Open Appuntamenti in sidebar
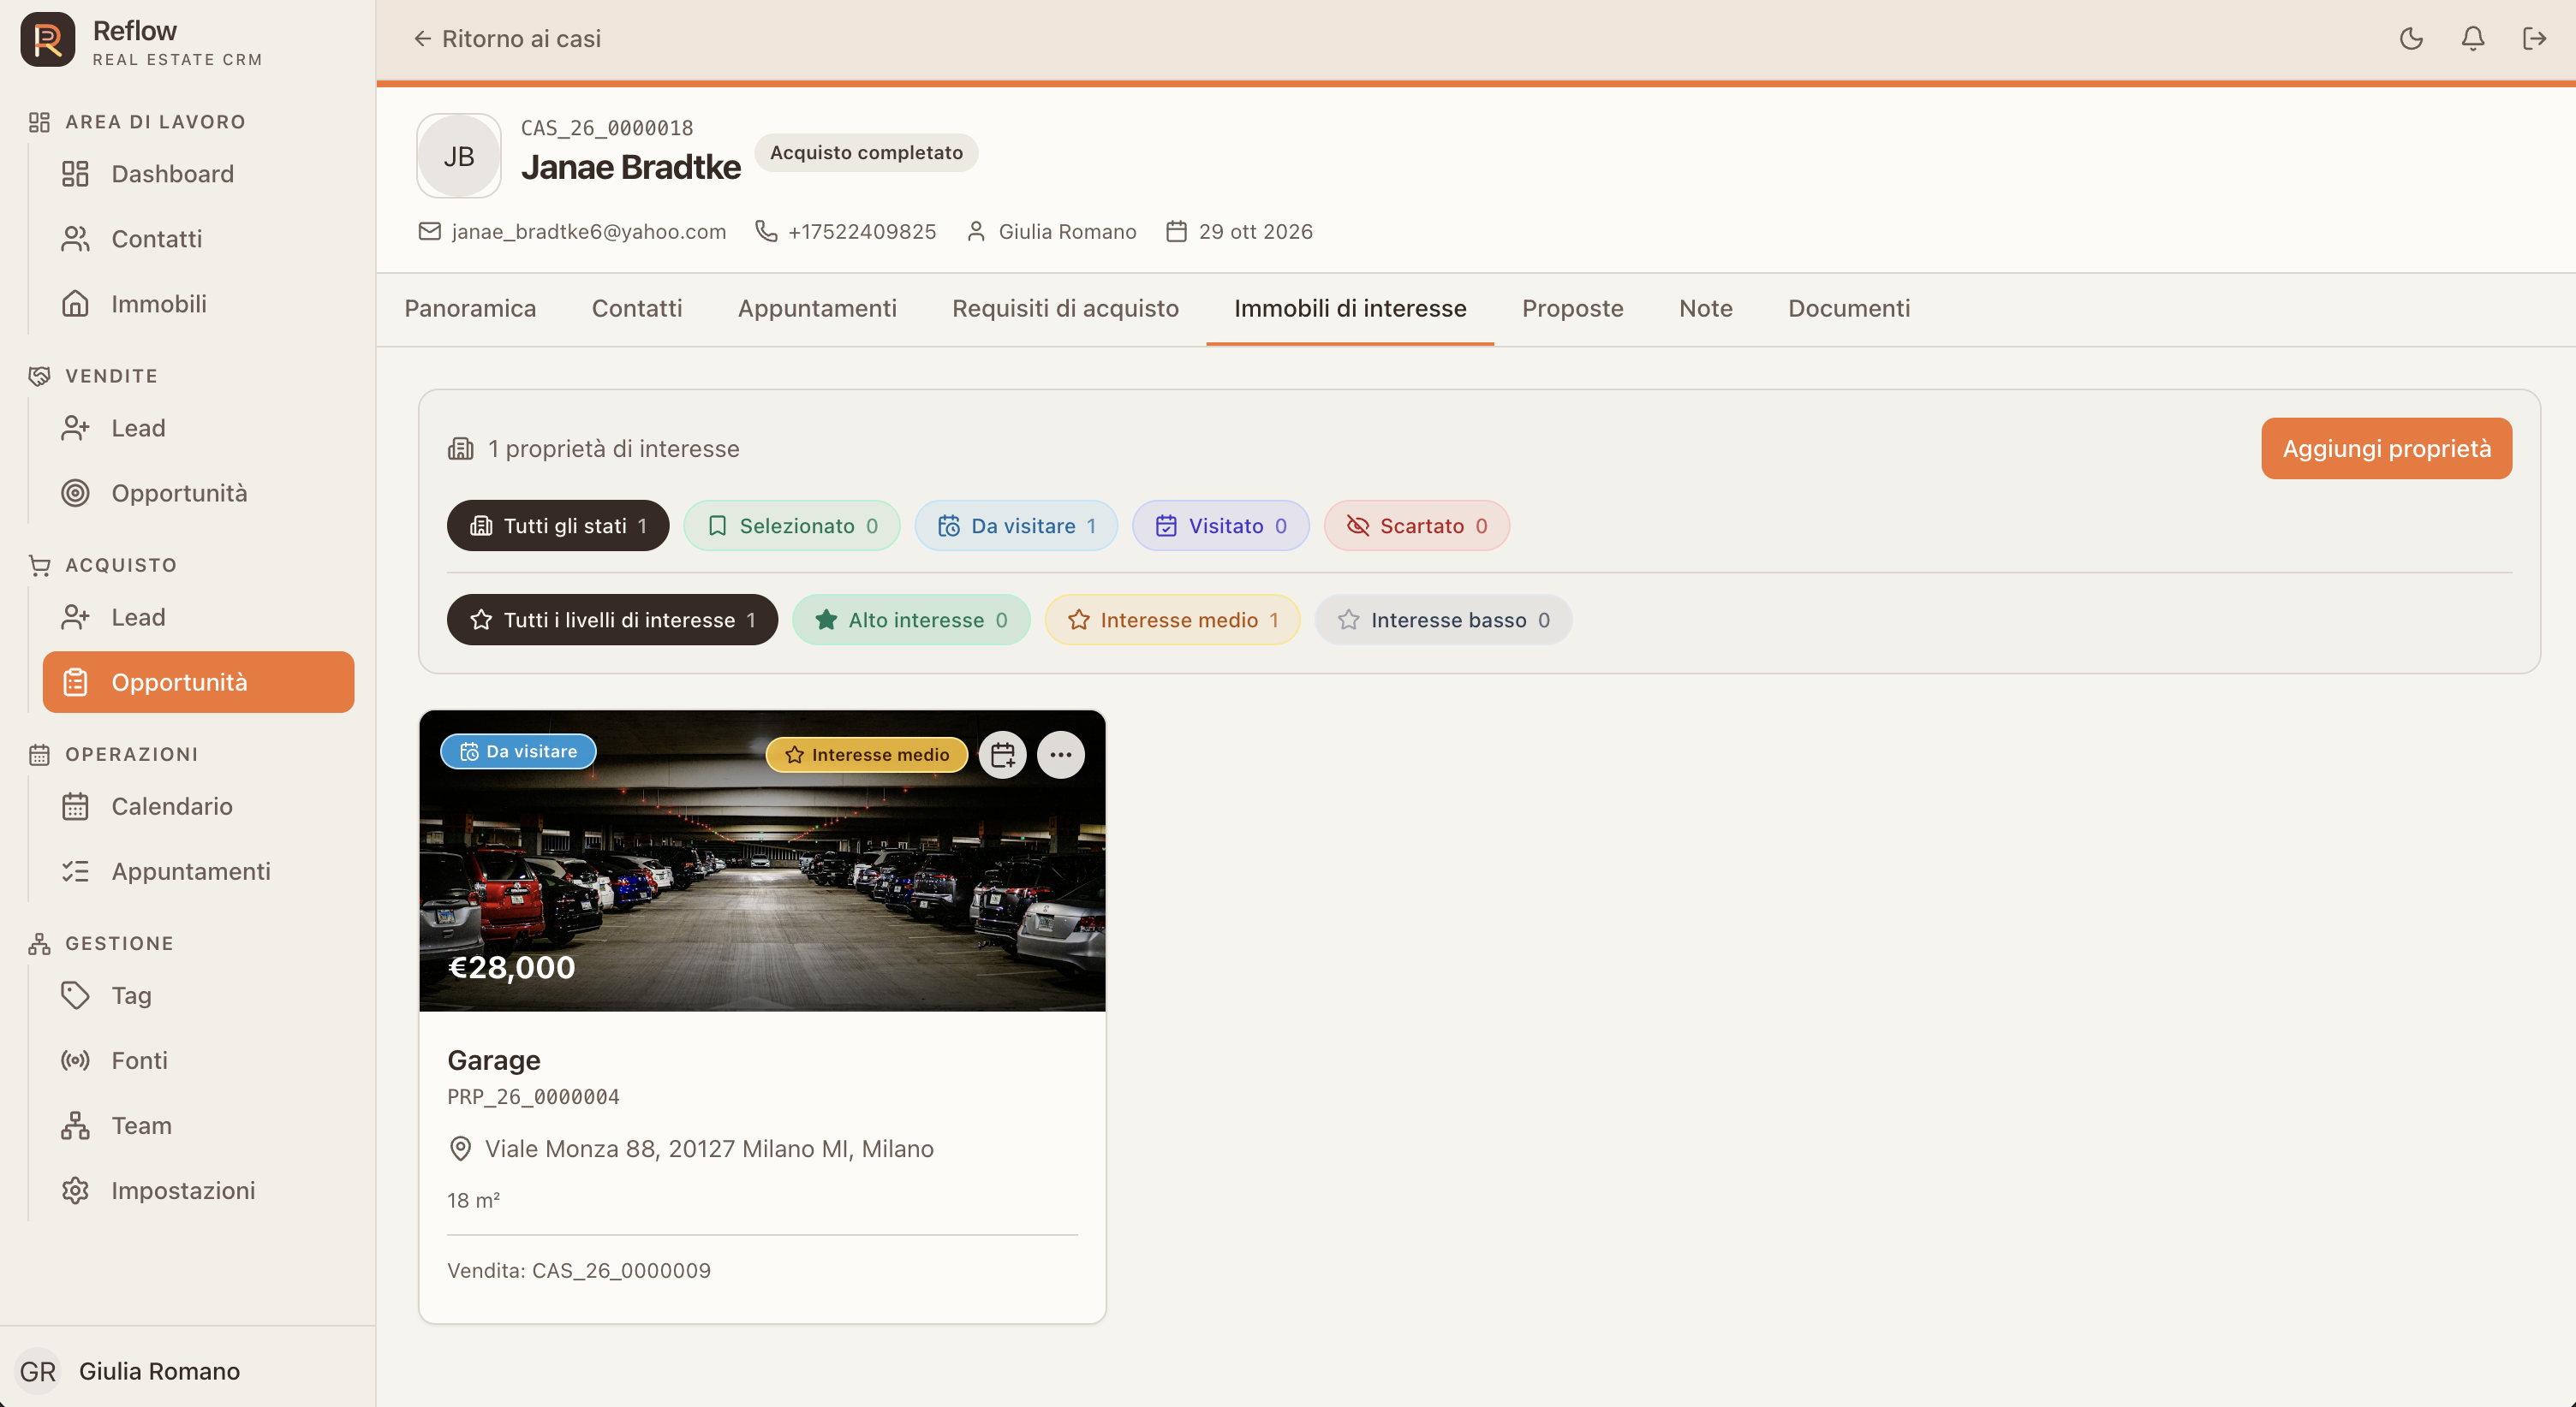The width and height of the screenshot is (2576, 1407). pyautogui.click(x=198, y=871)
